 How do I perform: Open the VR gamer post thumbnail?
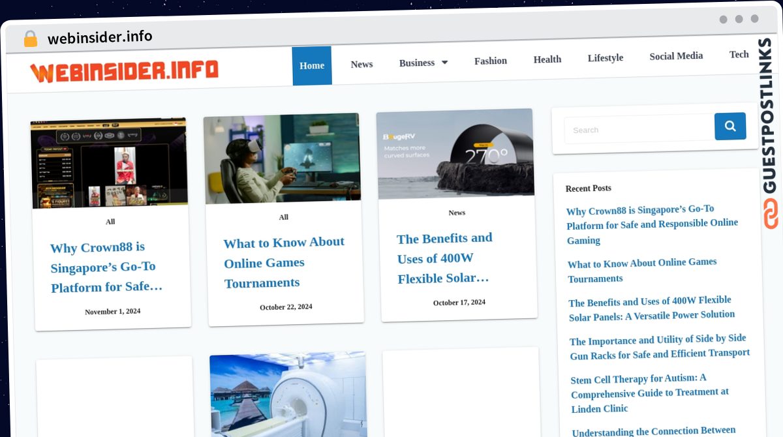282,158
